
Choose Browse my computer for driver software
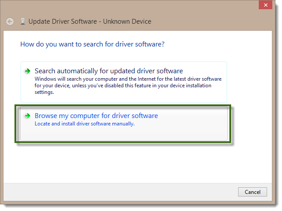click(96, 116)
